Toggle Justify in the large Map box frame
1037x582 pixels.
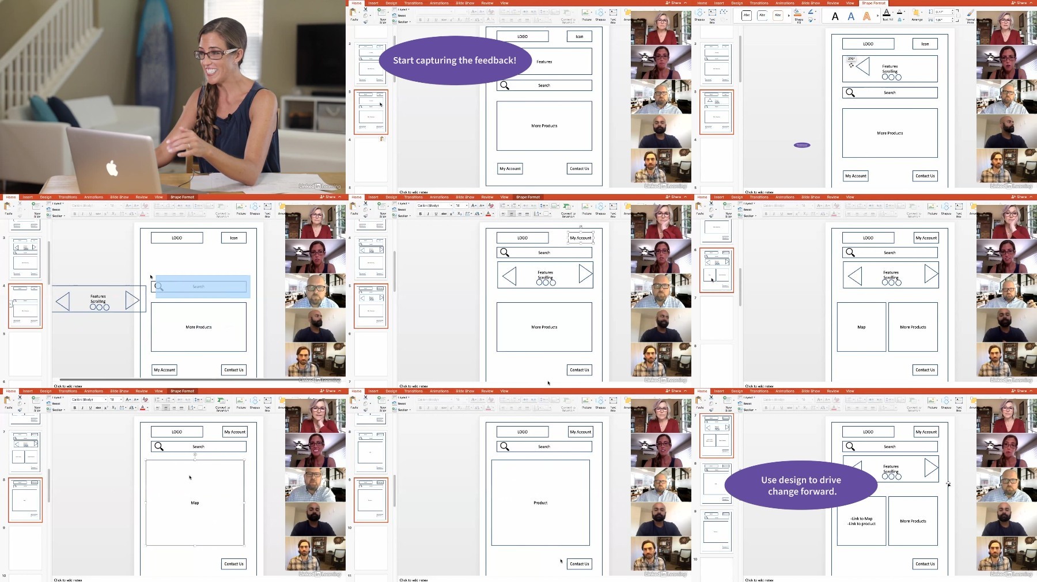coord(181,408)
